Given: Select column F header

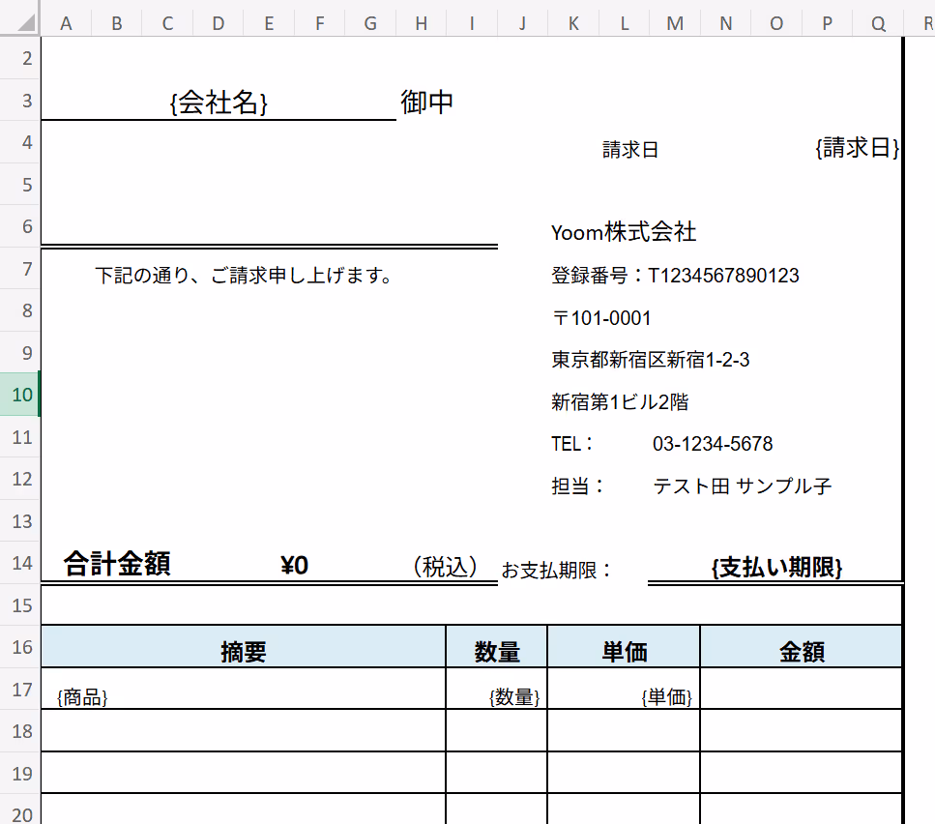Looking at the screenshot, I should [320, 23].
